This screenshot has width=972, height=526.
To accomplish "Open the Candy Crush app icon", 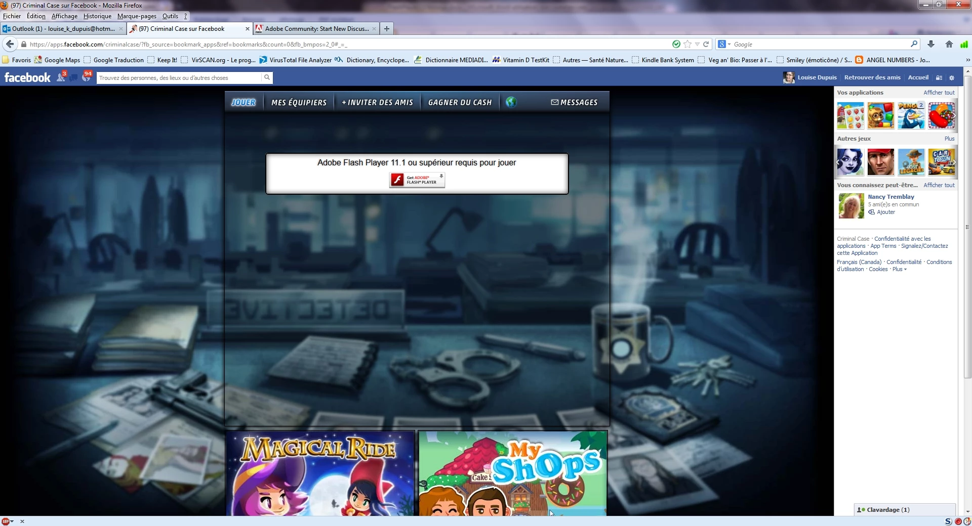I will 942,115.
